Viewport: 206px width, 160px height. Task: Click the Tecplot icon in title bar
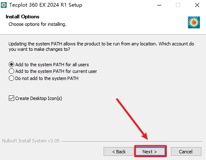pos(4,5)
